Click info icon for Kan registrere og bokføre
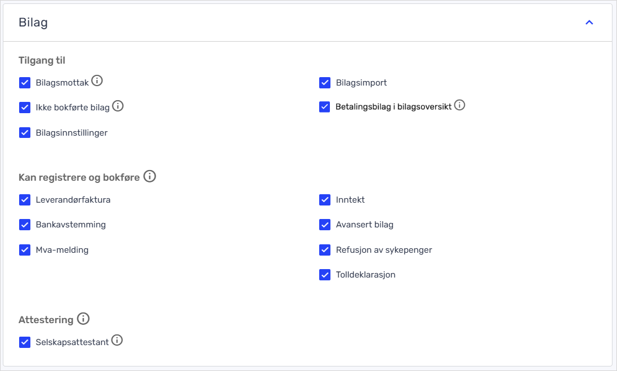 pyautogui.click(x=149, y=176)
